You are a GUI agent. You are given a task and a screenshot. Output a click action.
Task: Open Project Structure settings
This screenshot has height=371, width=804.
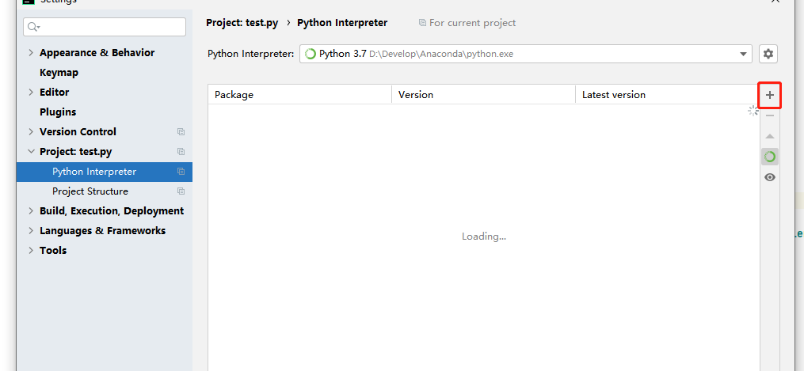pyautogui.click(x=90, y=191)
